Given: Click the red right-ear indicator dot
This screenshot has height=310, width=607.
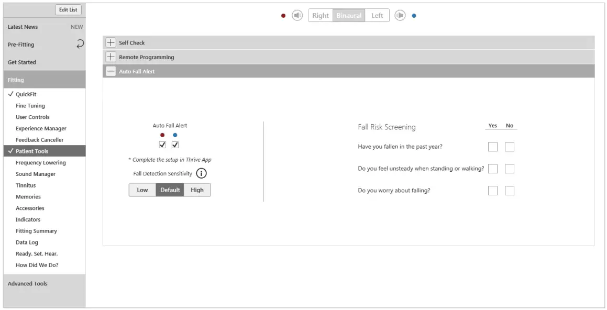Looking at the screenshot, I should (x=283, y=15).
